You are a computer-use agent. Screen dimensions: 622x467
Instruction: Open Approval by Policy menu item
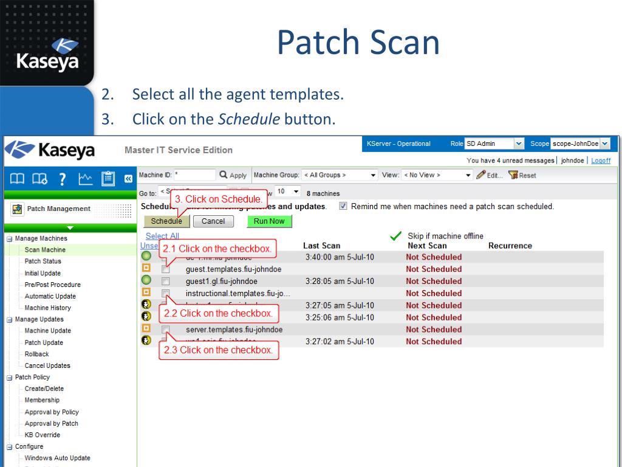[52, 412]
